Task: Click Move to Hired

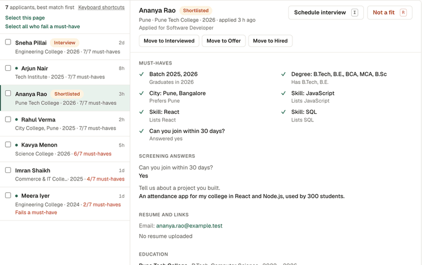Action: [x=270, y=41]
